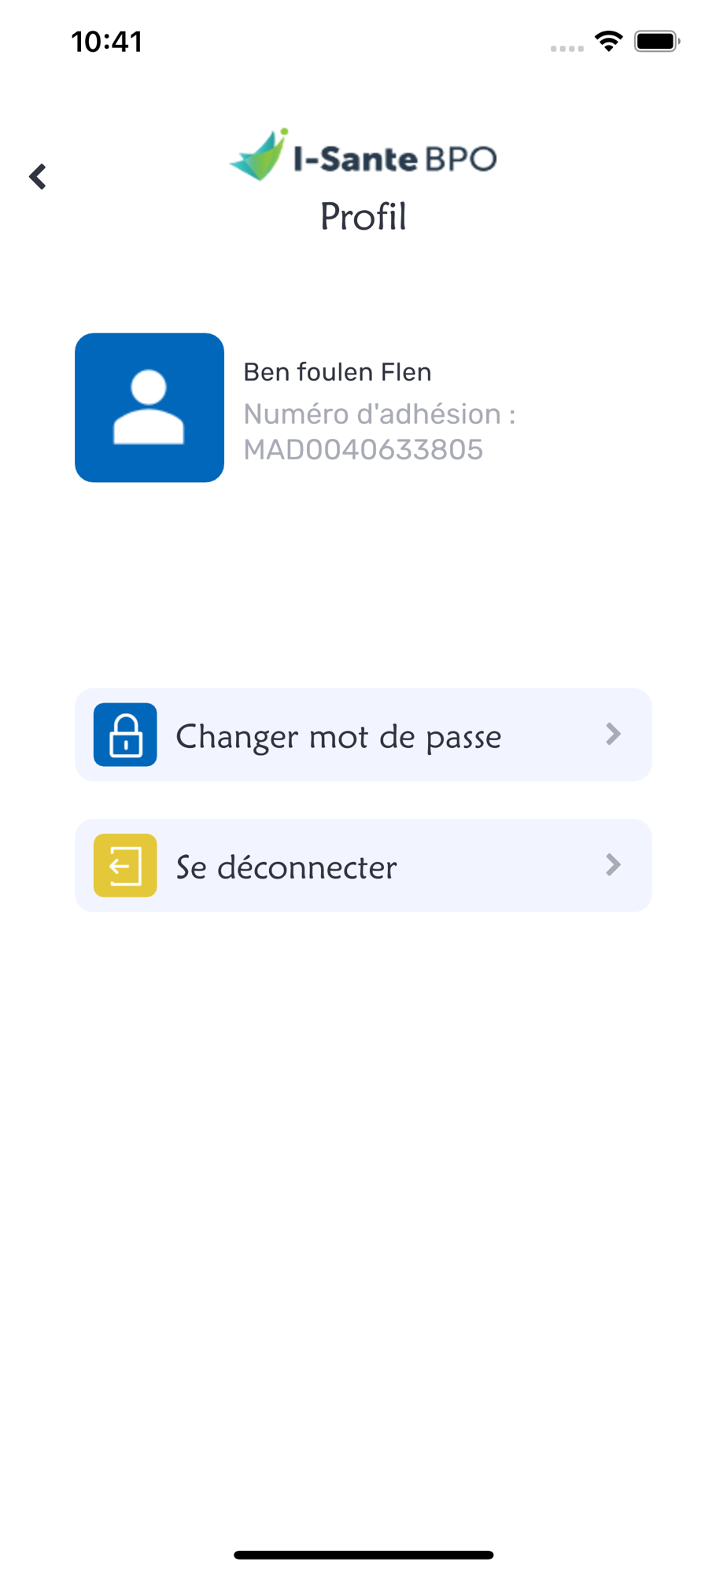Tap the Wi-Fi status icon

pyautogui.click(x=609, y=41)
